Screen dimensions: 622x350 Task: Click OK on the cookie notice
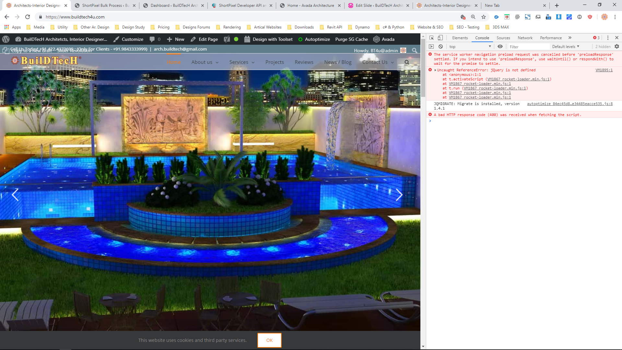pyautogui.click(x=269, y=340)
